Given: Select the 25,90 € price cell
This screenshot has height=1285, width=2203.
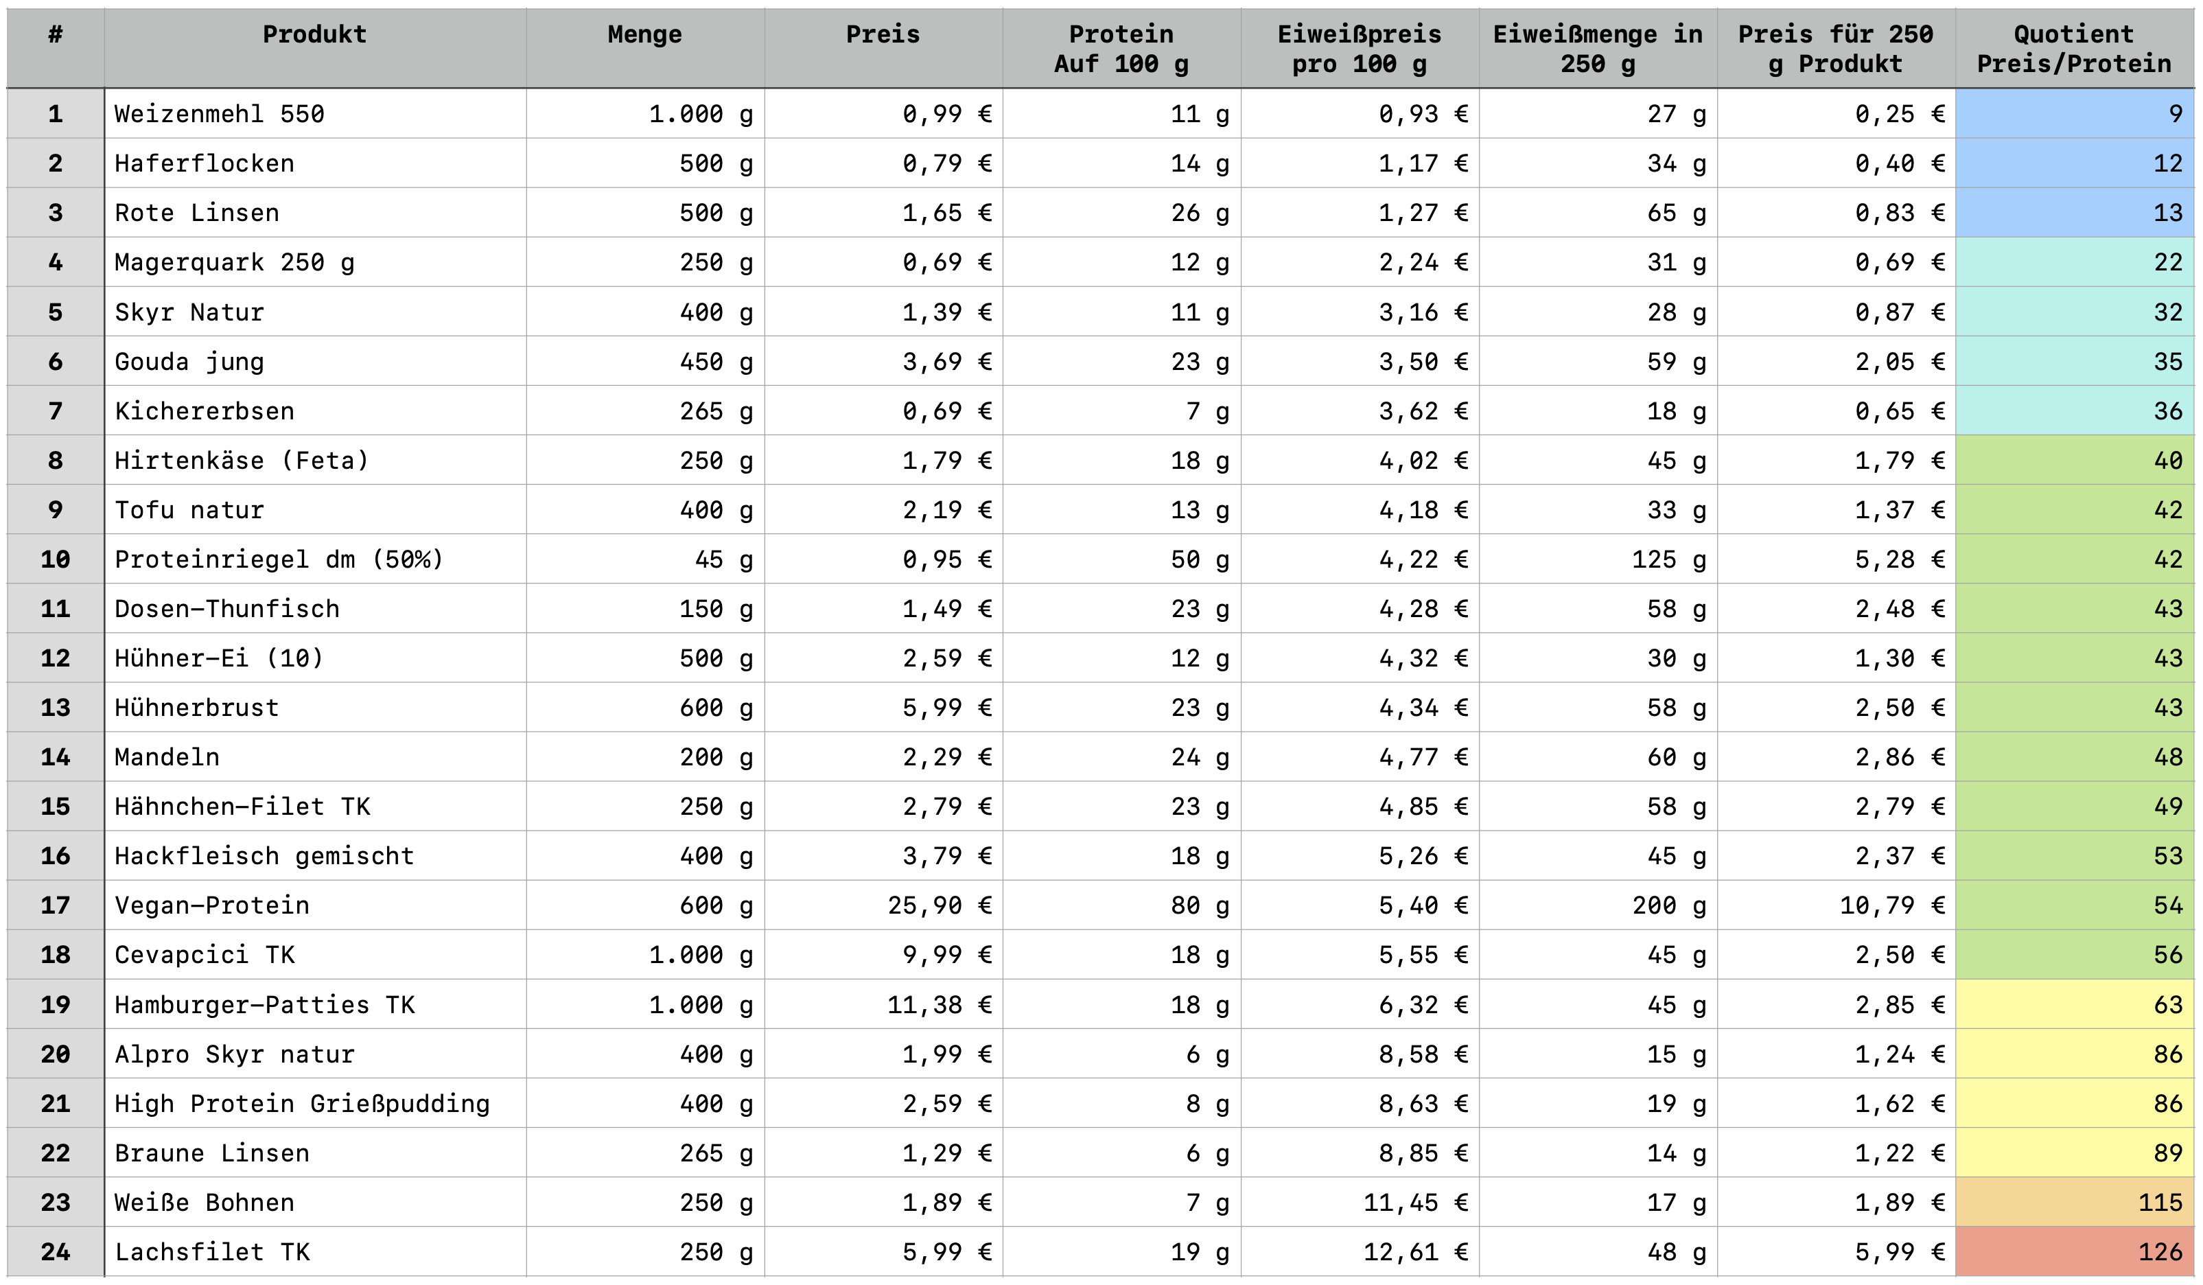Looking at the screenshot, I should (883, 905).
